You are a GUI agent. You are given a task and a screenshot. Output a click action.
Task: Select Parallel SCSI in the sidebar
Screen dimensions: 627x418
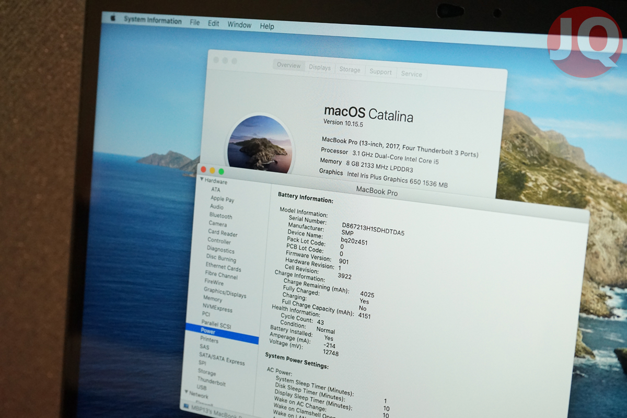[x=216, y=324]
